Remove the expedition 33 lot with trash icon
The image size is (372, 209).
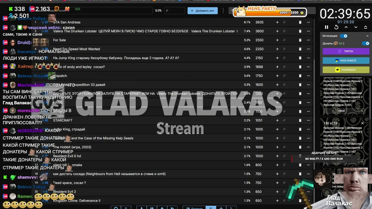(x=300, y=85)
